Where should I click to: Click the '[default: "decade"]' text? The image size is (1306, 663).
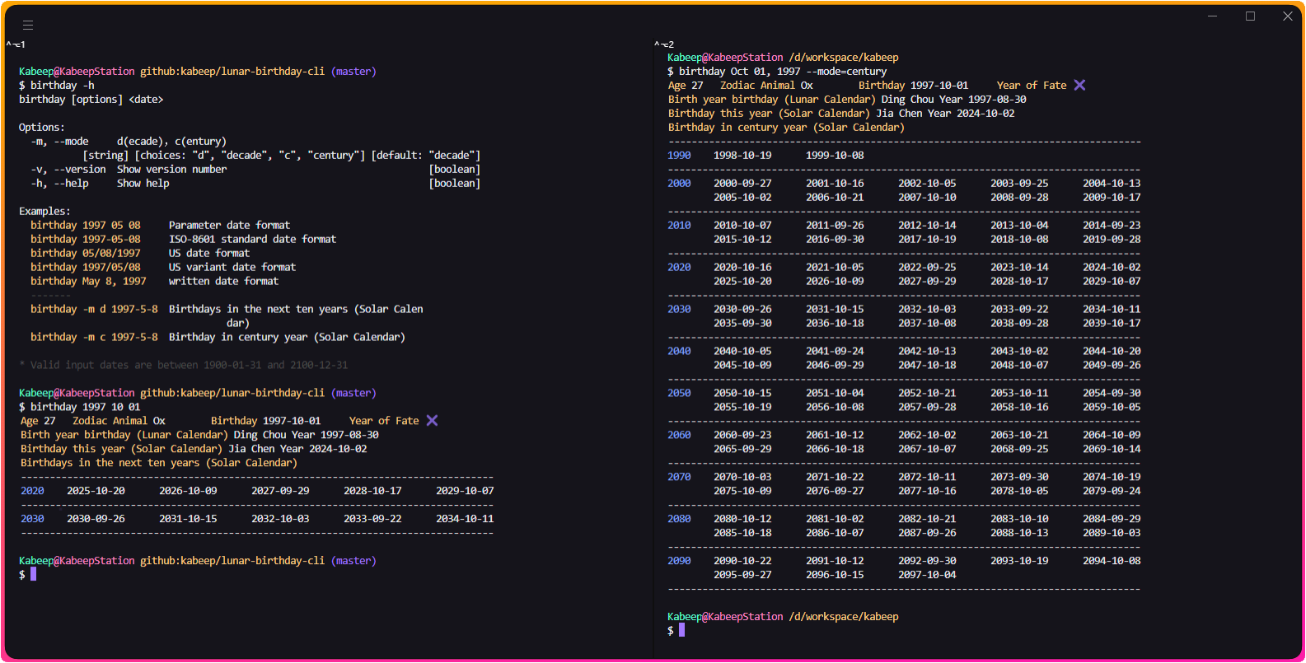tap(426, 156)
